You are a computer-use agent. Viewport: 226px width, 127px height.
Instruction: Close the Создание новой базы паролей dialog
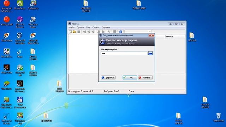coord(151,35)
